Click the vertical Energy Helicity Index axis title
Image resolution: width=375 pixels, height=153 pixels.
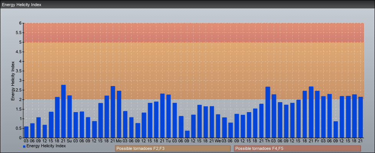(13, 81)
